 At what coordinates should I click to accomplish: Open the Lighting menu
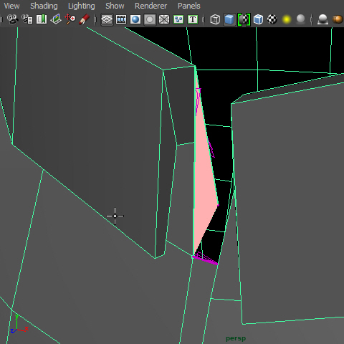[82, 6]
